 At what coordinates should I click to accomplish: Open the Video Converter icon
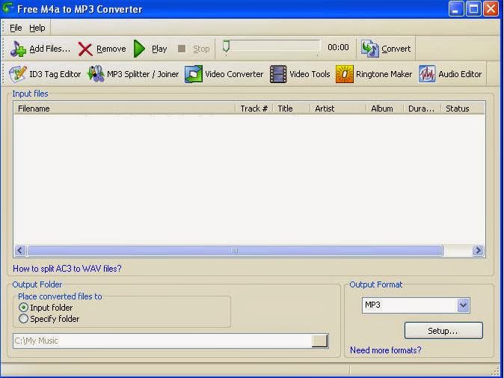click(194, 74)
